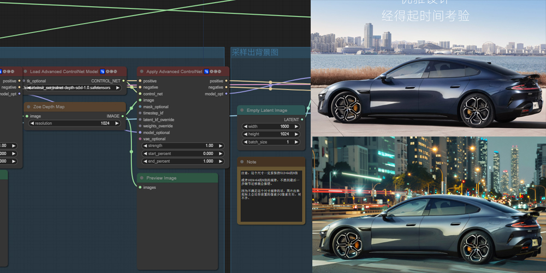Select the Preview Image node title
Image resolution: width=546 pixels, height=273 pixels.
[x=161, y=178]
